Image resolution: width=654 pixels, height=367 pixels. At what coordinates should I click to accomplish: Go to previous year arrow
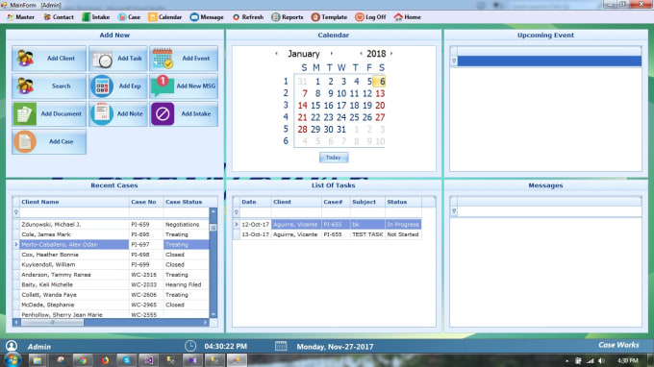[x=361, y=54]
